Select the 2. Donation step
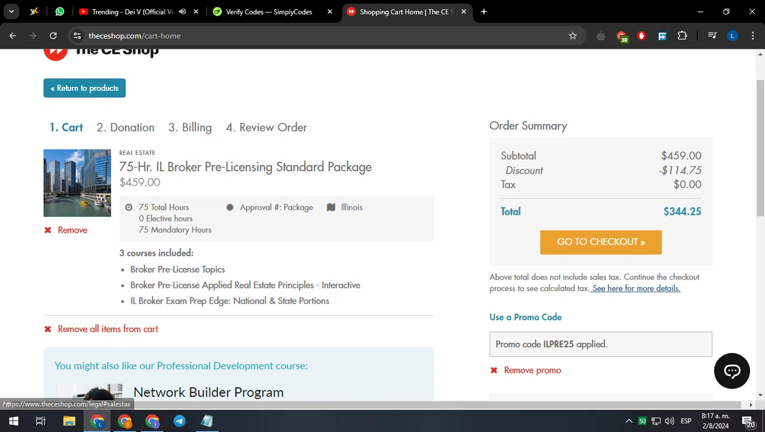This screenshot has height=432, width=765. point(125,128)
